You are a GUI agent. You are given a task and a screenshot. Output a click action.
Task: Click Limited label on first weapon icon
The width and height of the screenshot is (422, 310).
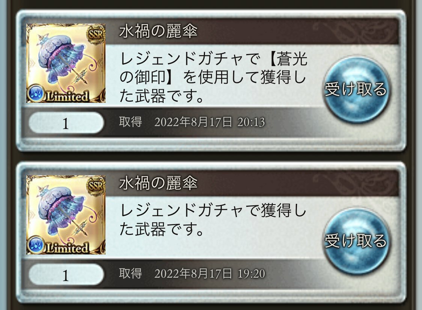[x=67, y=96]
